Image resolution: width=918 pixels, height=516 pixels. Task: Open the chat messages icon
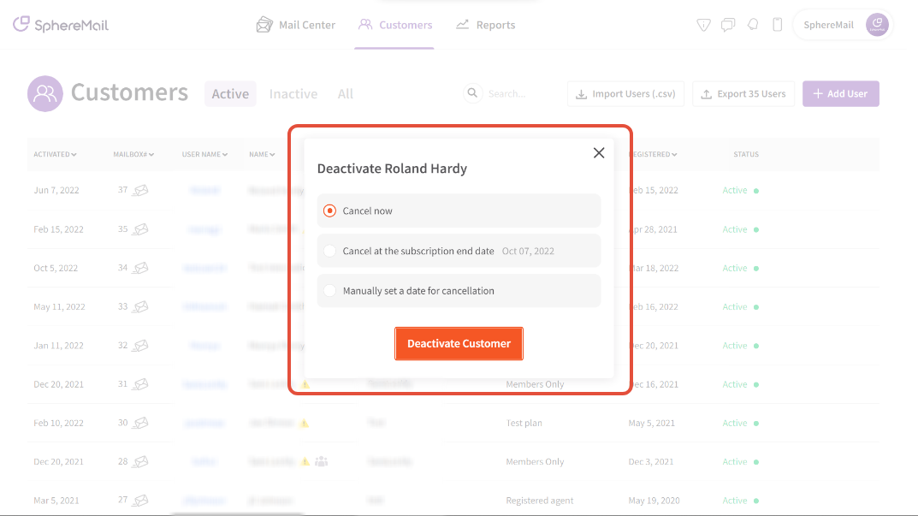pyautogui.click(x=728, y=25)
